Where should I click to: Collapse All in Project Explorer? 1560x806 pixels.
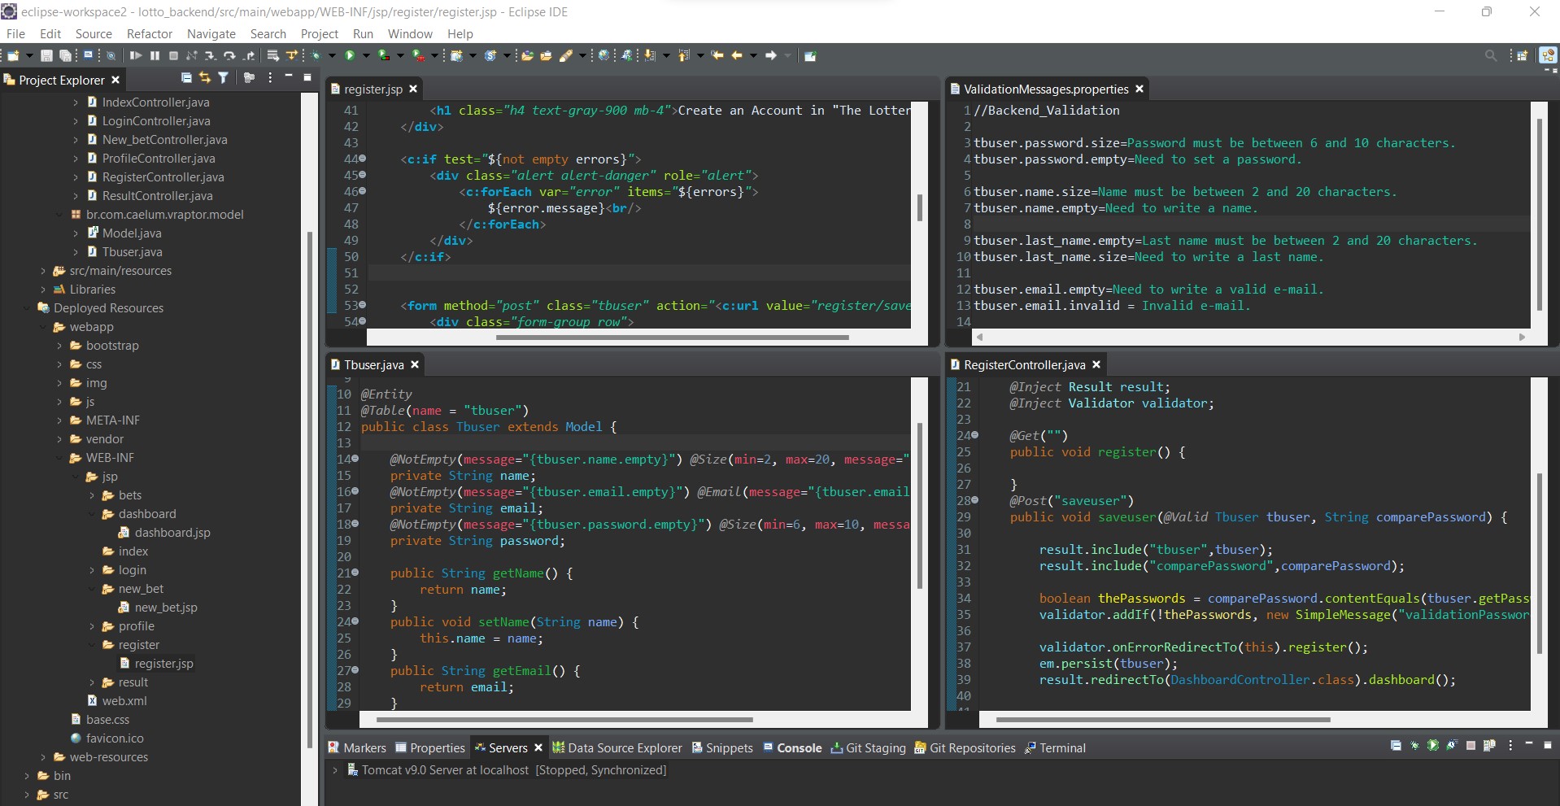click(x=185, y=77)
